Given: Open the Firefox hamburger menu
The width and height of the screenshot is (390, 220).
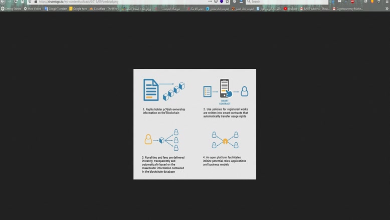Looking at the screenshot, I should click(386, 2).
